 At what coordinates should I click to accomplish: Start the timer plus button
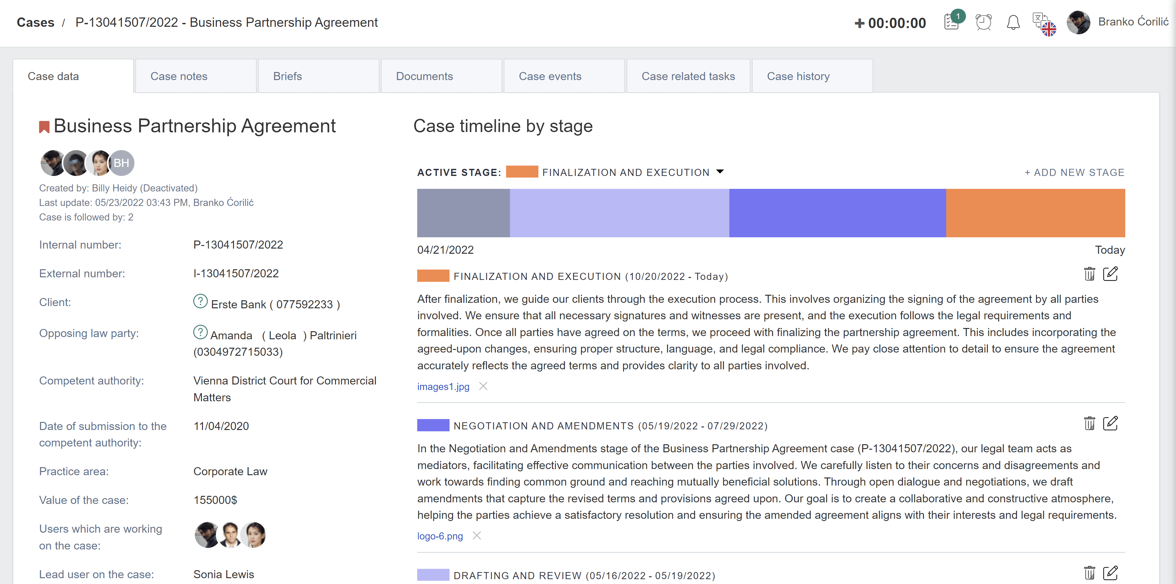click(x=859, y=23)
